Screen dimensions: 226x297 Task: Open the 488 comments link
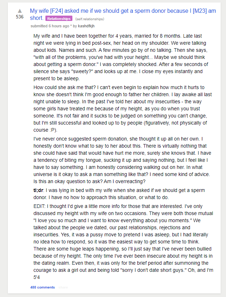coord(43,287)
